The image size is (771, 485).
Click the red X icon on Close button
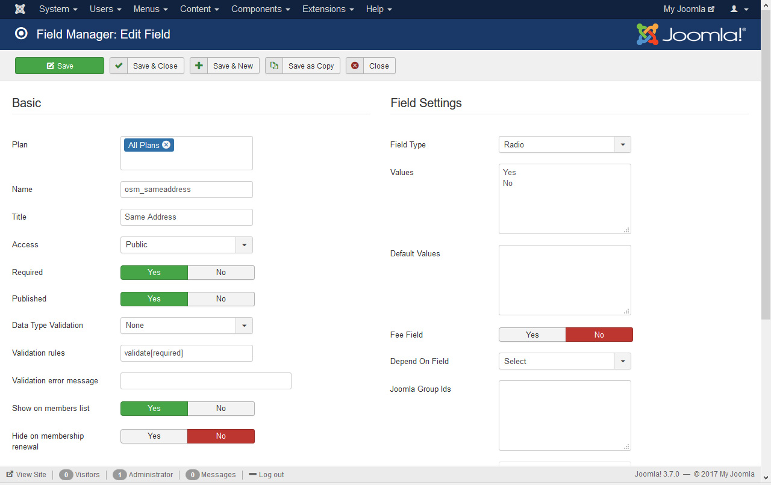click(355, 66)
